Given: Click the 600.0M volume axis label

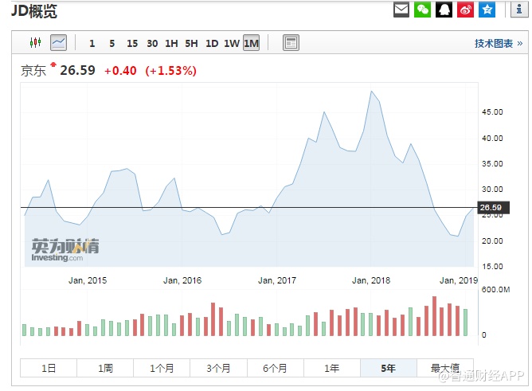Looking at the screenshot, I should (x=495, y=289).
